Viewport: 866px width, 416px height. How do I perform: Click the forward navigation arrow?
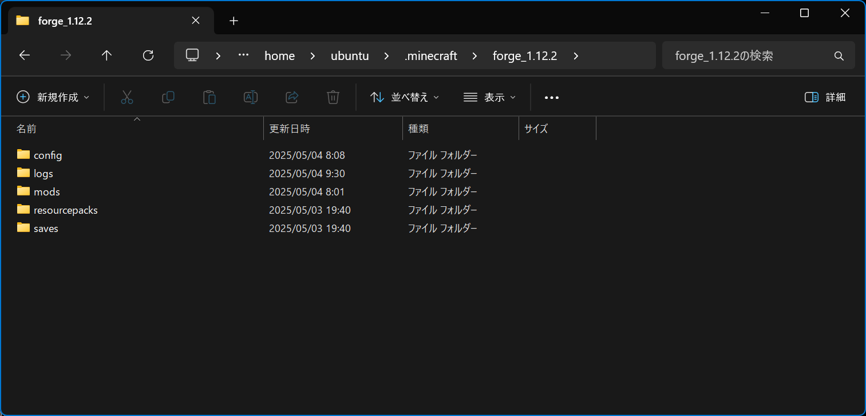coord(66,55)
